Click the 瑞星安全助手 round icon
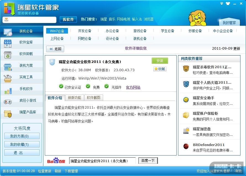246x176 pixels. click(186, 100)
